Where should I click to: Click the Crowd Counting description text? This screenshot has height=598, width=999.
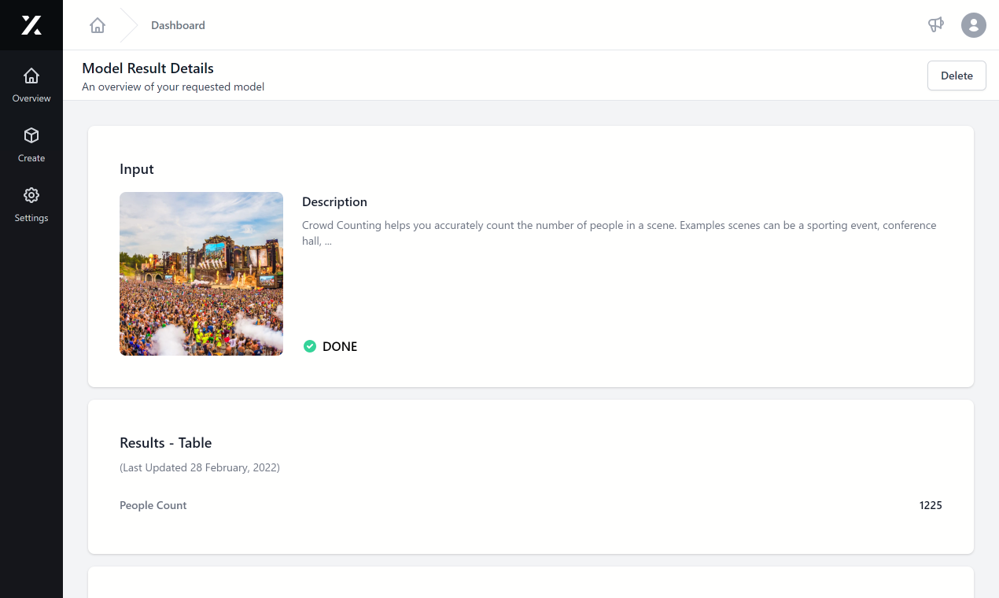[618, 232]
